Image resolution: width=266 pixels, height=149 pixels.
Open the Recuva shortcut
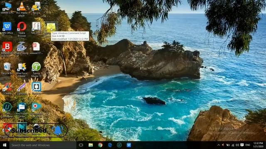click(36, 8)
